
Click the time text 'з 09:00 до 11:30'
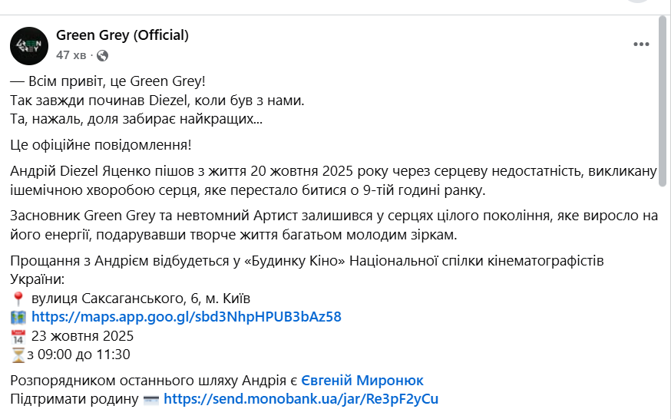[x=79, y=355]
